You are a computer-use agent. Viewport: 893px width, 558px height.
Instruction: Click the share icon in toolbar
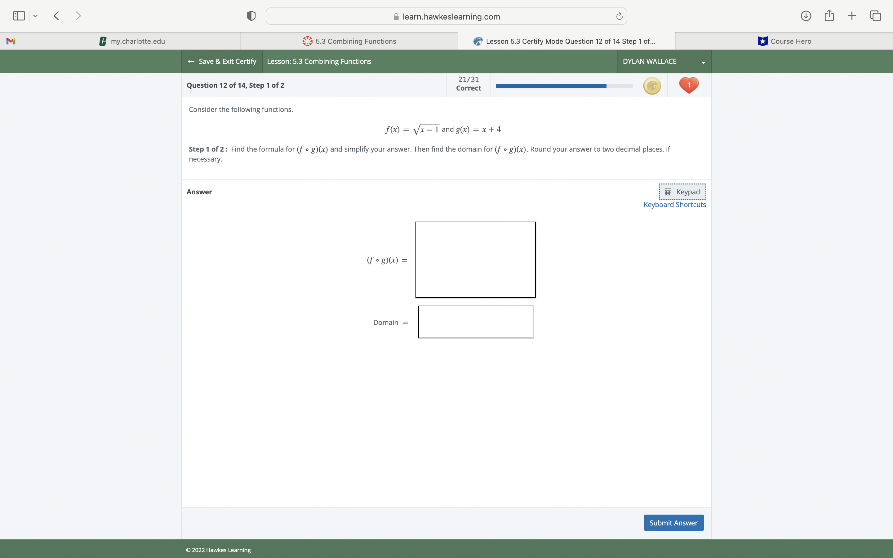pyautogui.click(x=829, y=16)
